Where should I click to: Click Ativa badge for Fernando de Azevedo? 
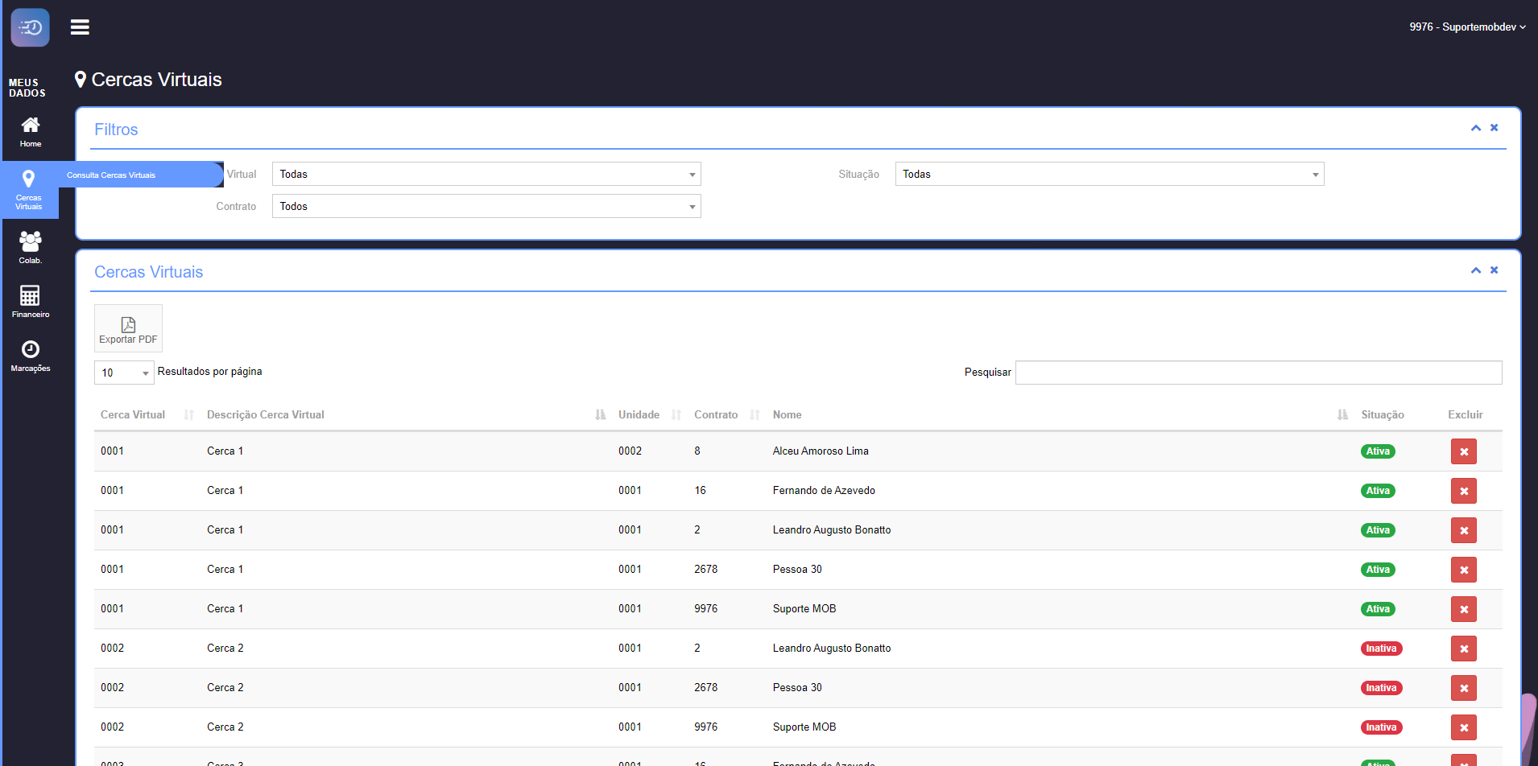(1378, 491)
